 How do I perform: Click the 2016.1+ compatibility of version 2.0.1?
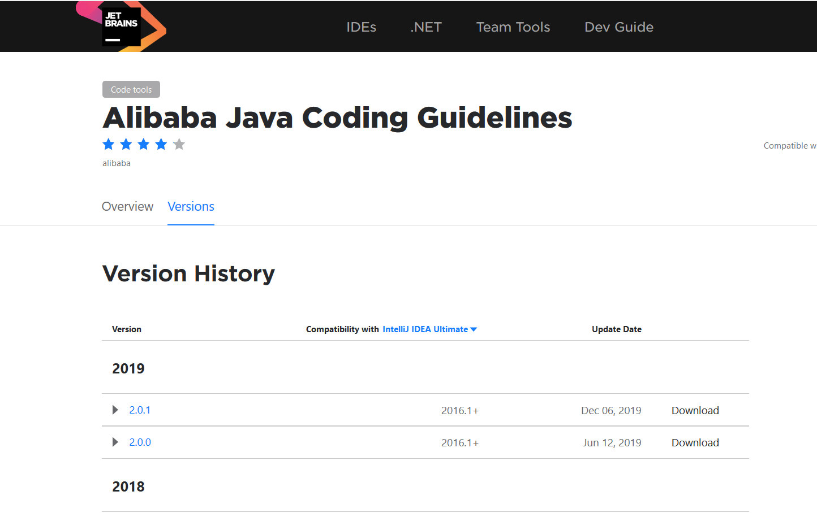(460, 411)
